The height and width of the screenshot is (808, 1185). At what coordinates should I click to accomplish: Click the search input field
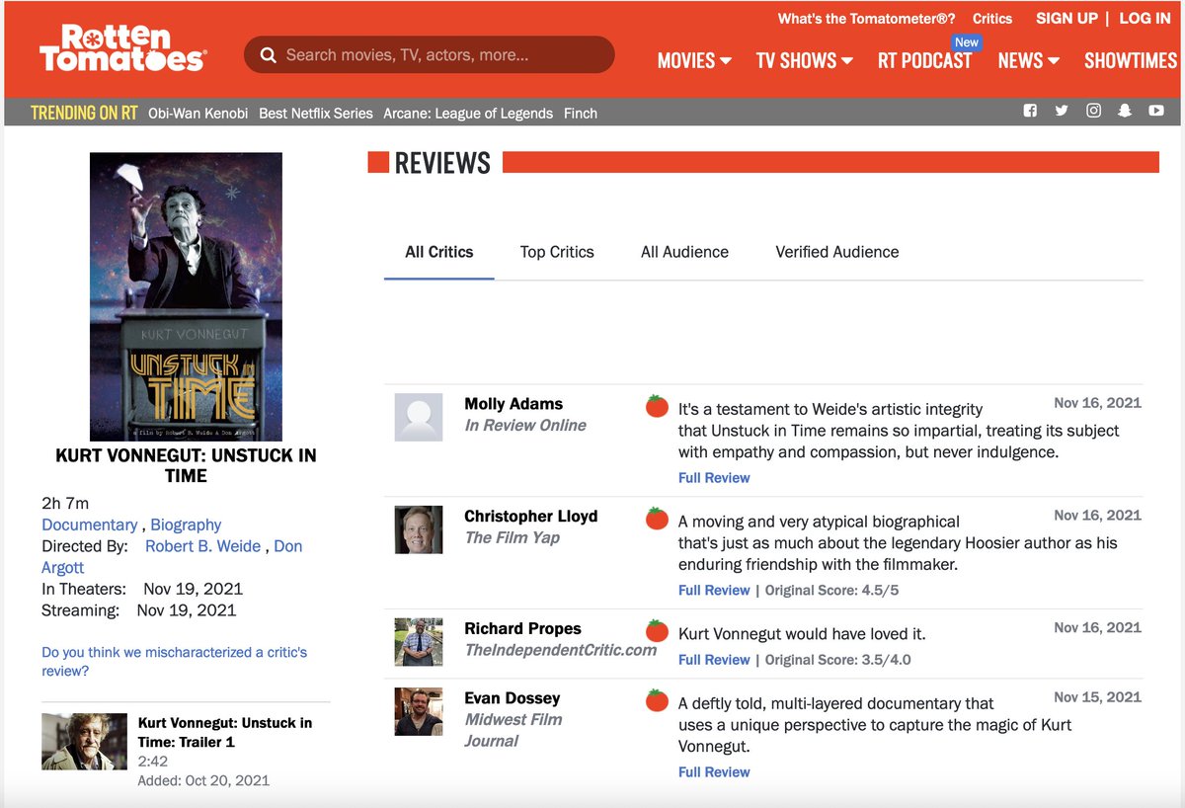[429, 55]
